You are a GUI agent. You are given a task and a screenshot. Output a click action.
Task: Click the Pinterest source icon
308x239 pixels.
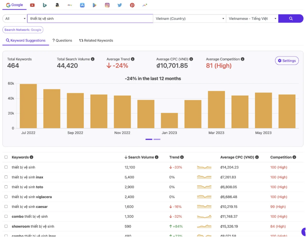(x=132, y=5)
